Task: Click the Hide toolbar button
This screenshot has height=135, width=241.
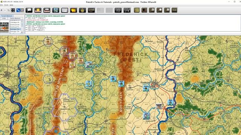Action: (174, 10)
